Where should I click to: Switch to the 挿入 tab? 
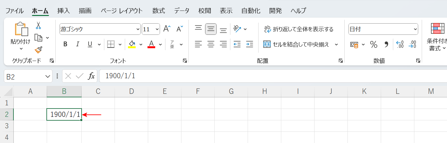click(x=63, y=11)
